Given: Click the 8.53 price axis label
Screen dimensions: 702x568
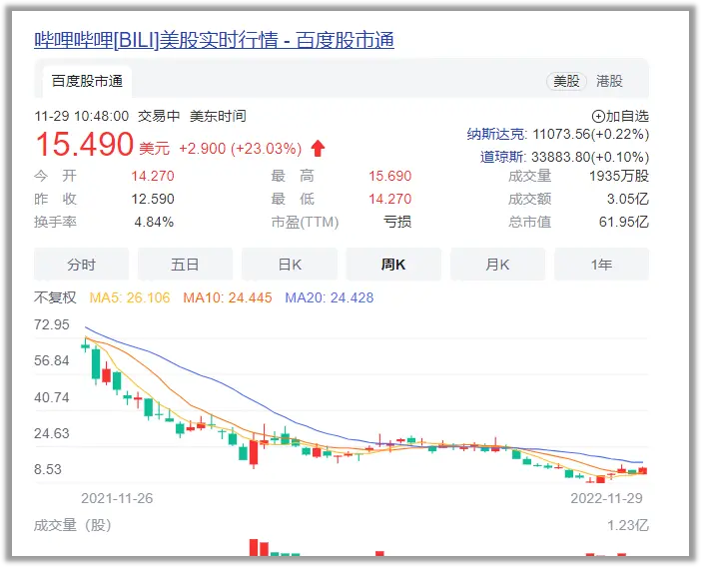Looking at the screenshot, I should (x=48, y=469).
